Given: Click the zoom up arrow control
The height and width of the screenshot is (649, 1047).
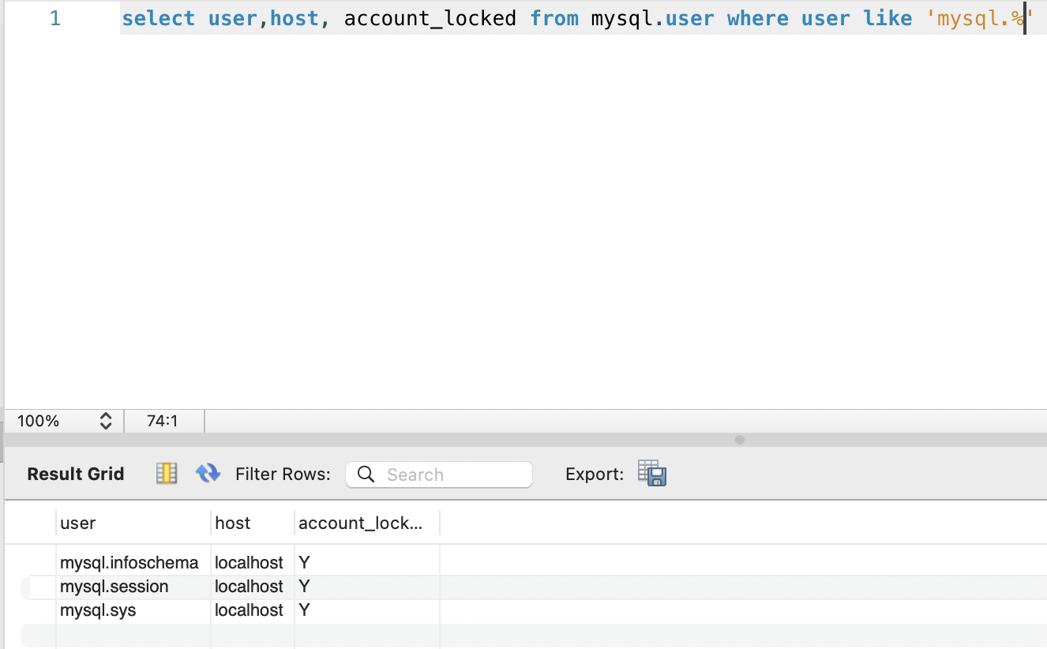Looking at the screenshot, I should [107, 416].
